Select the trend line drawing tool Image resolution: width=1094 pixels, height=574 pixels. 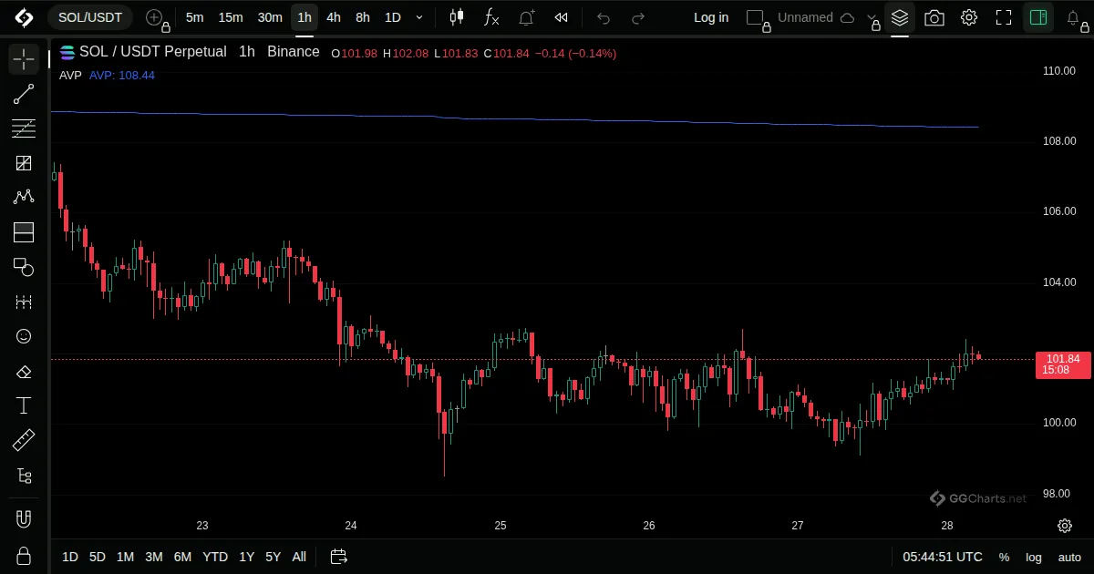coord(24,94)
